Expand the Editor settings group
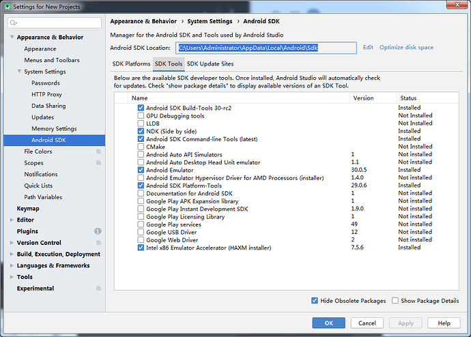The height and width of the screenshot is (337, 471). (12, 220)
